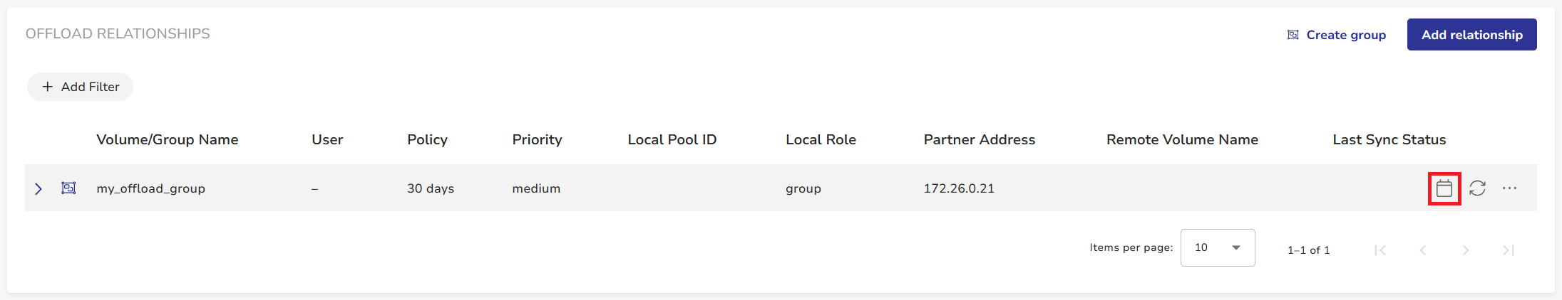
Task: Click the Add relationship button
Action: point(1471,35)
